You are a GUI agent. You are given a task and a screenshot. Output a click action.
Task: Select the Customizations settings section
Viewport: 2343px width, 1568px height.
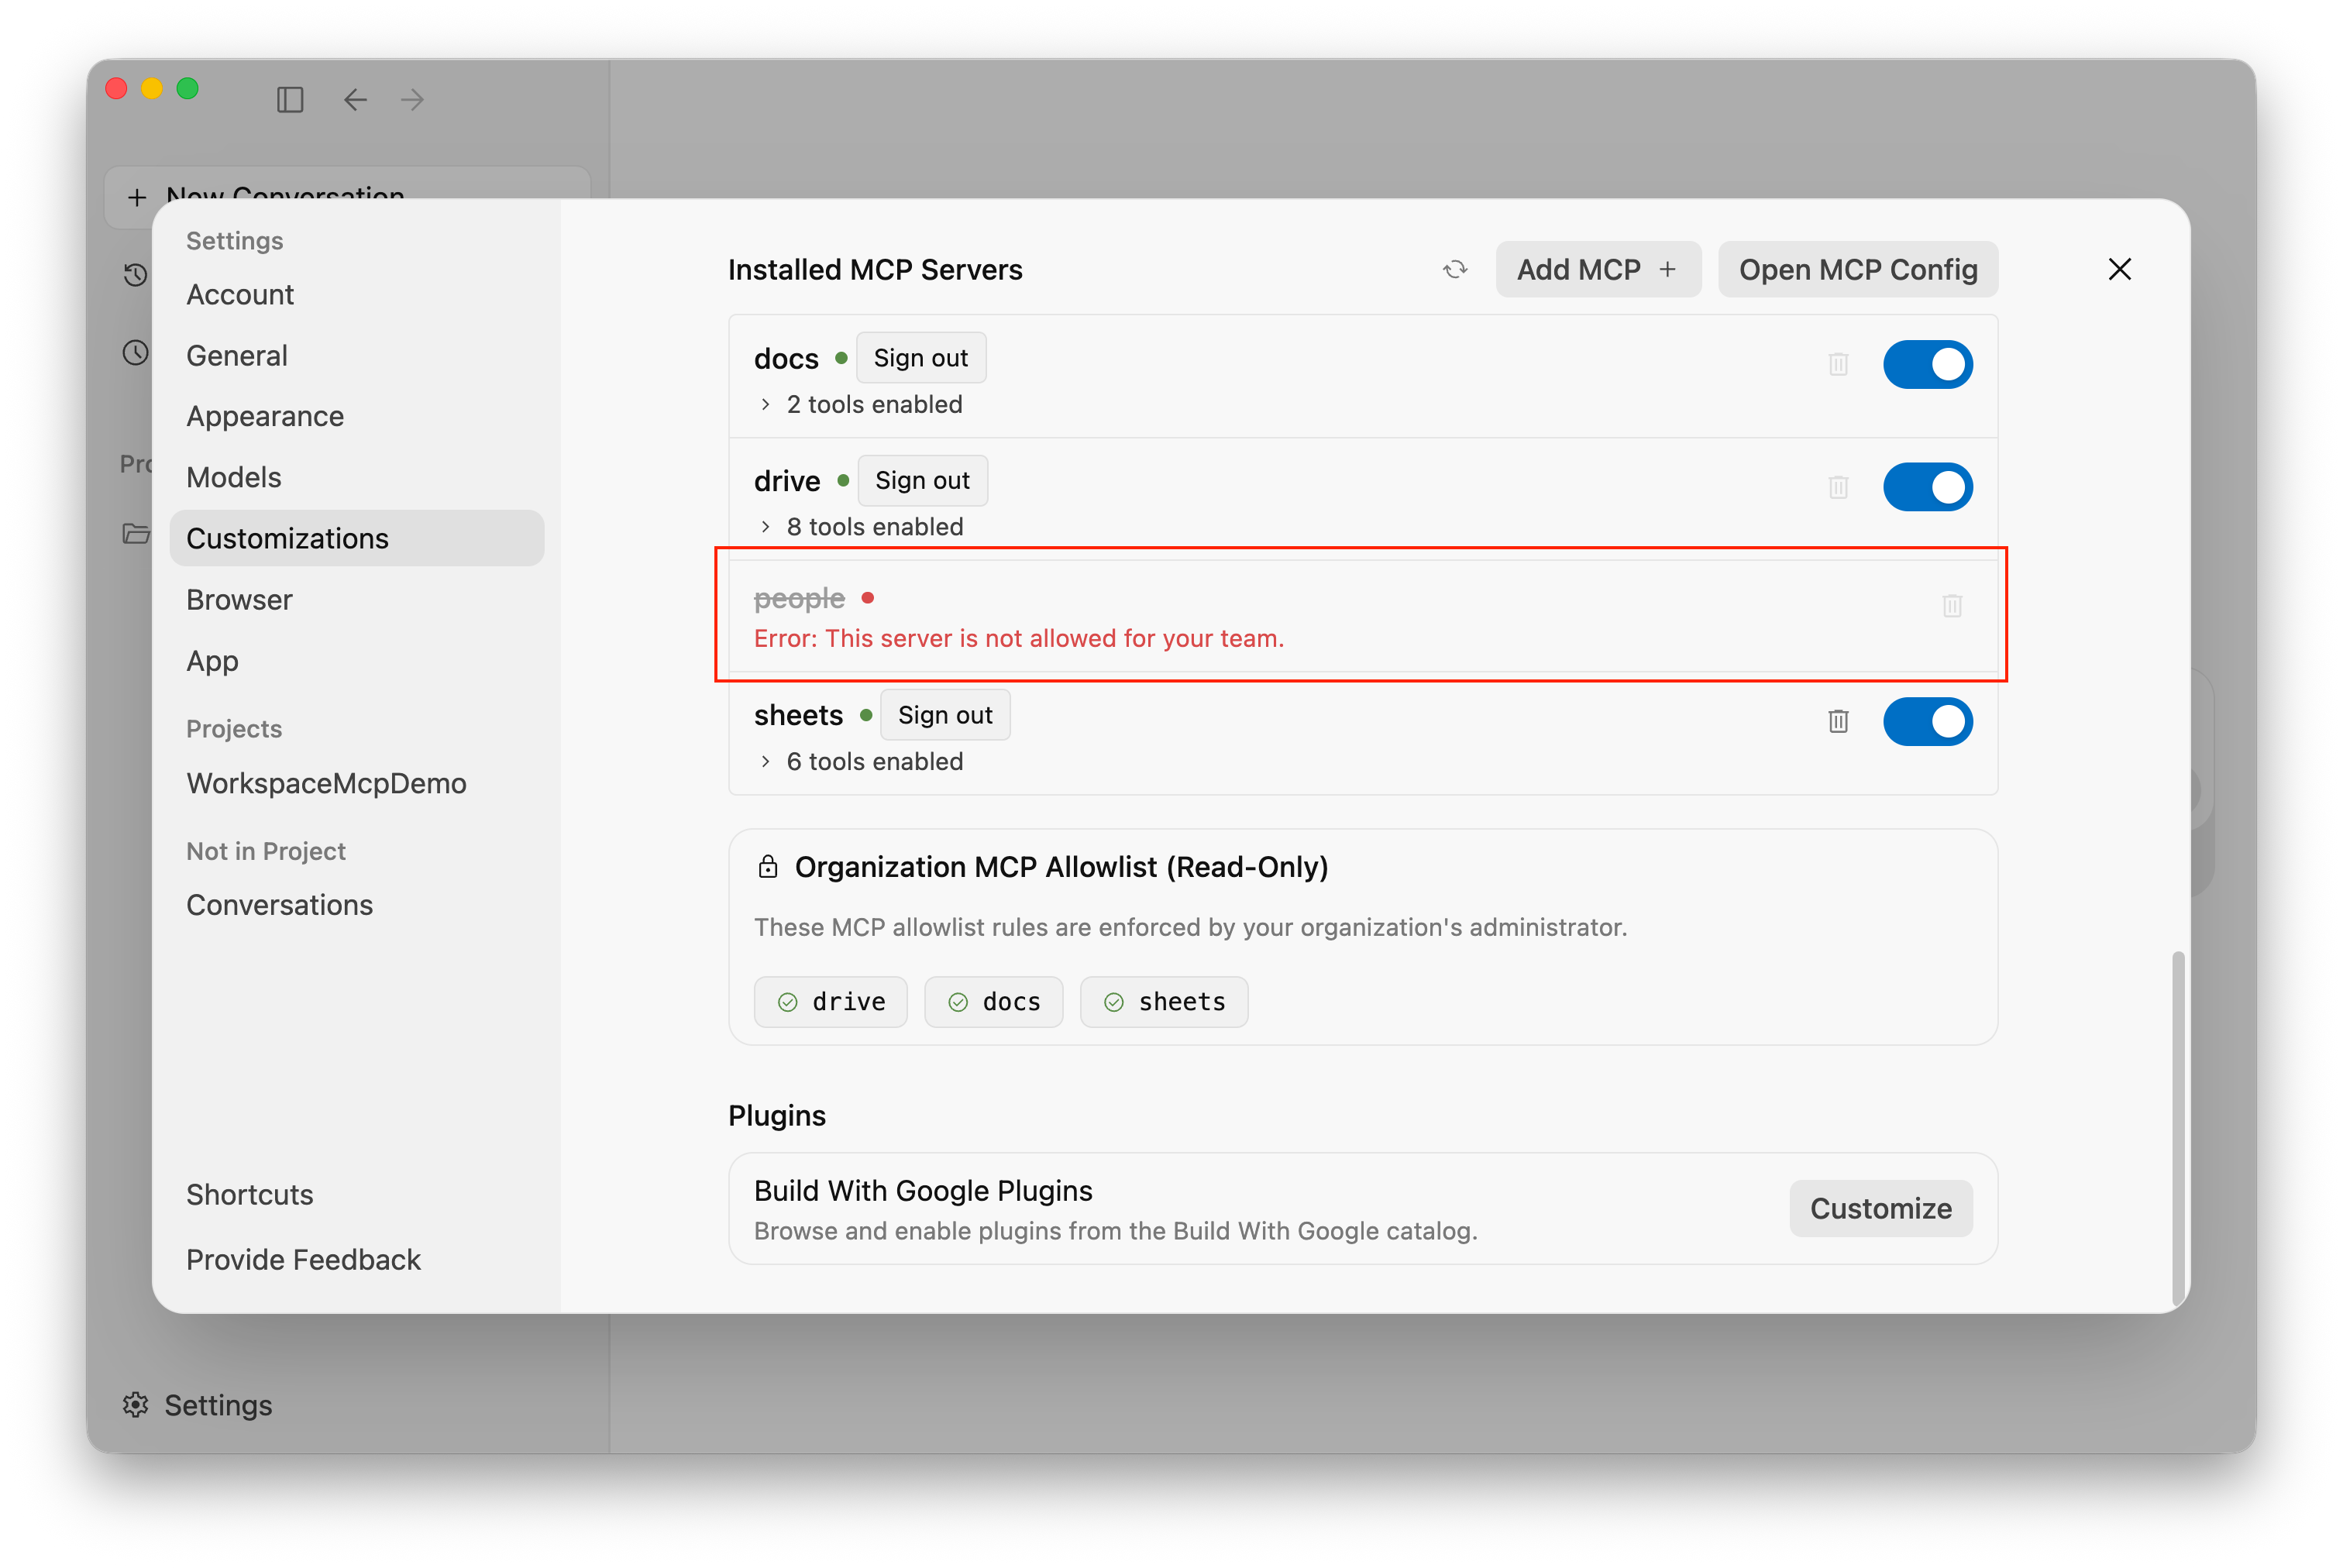click(357, 538)
